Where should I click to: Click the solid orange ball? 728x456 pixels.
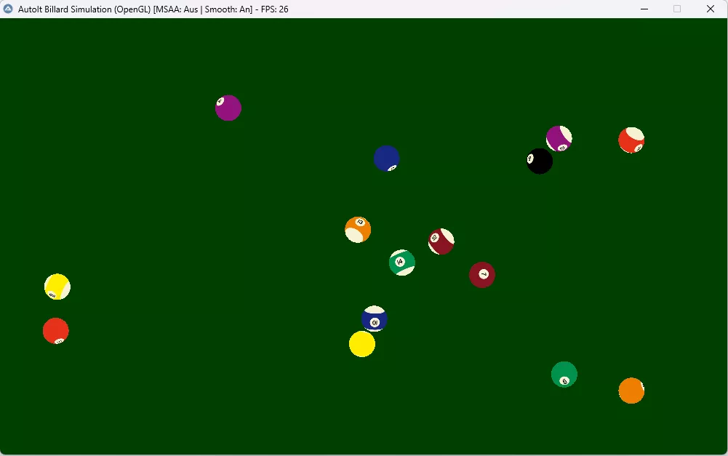(x=631, y=391)
